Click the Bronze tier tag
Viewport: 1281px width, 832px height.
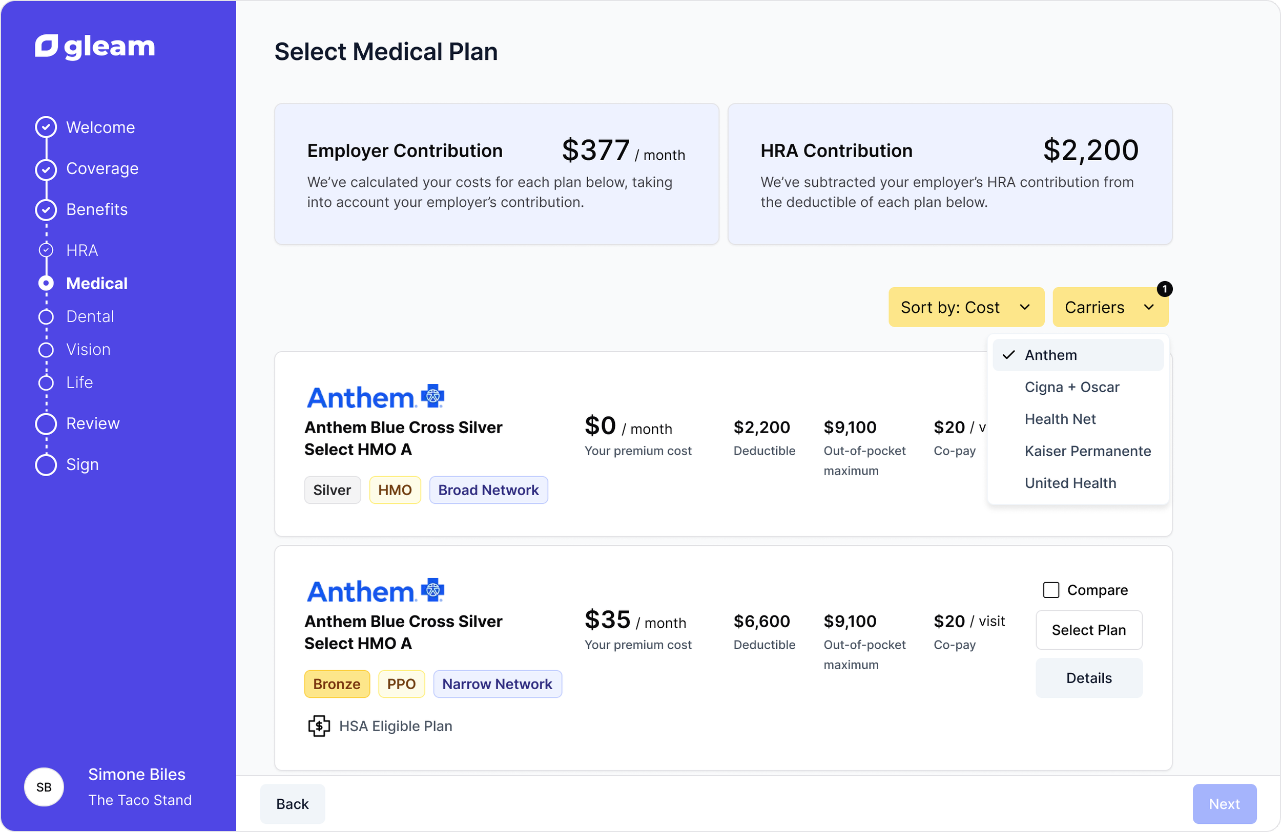337,684
